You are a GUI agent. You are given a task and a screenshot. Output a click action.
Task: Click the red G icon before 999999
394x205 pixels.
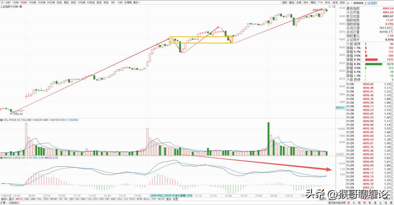[x=348, y=3]
